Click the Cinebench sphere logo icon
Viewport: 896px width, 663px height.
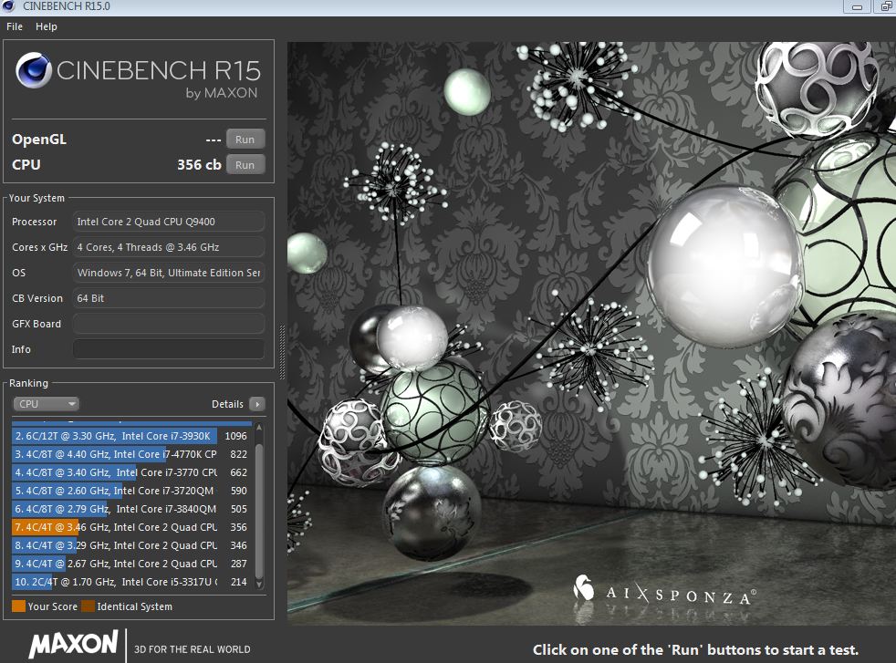[35, 72]
